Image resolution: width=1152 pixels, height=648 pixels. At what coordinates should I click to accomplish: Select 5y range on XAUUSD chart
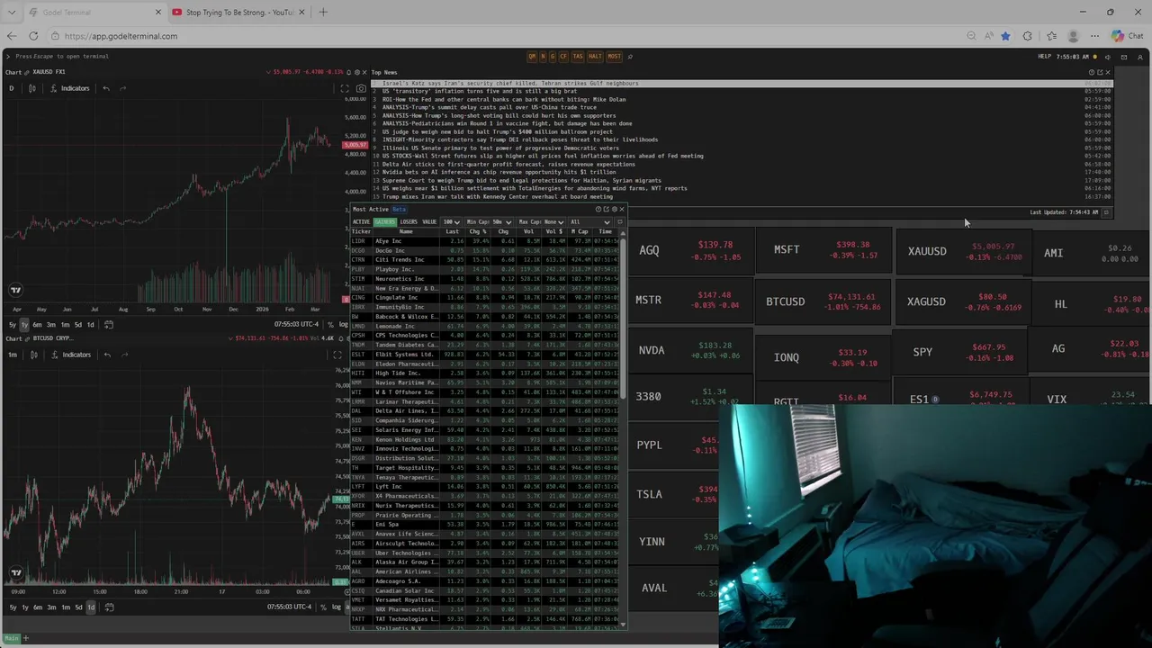12,324
